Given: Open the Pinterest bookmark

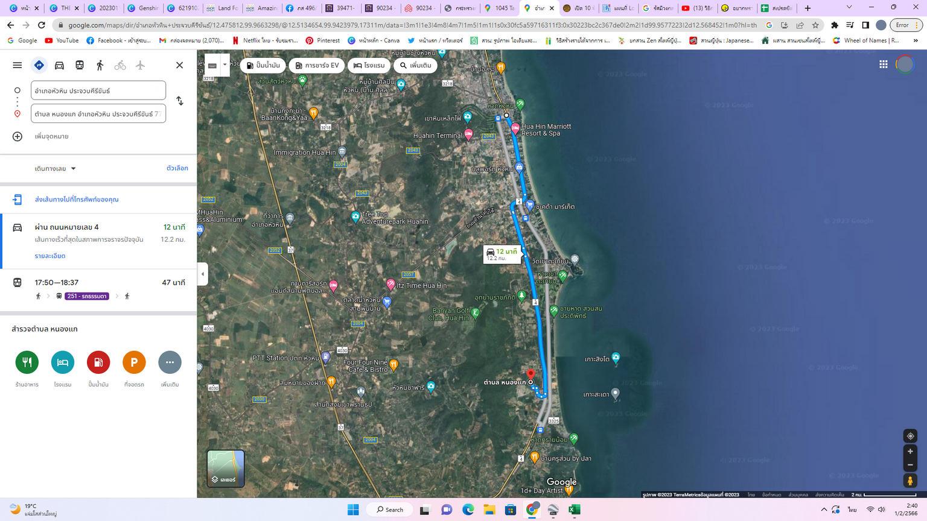Looking at the screenshot, I should click(323, 40).
